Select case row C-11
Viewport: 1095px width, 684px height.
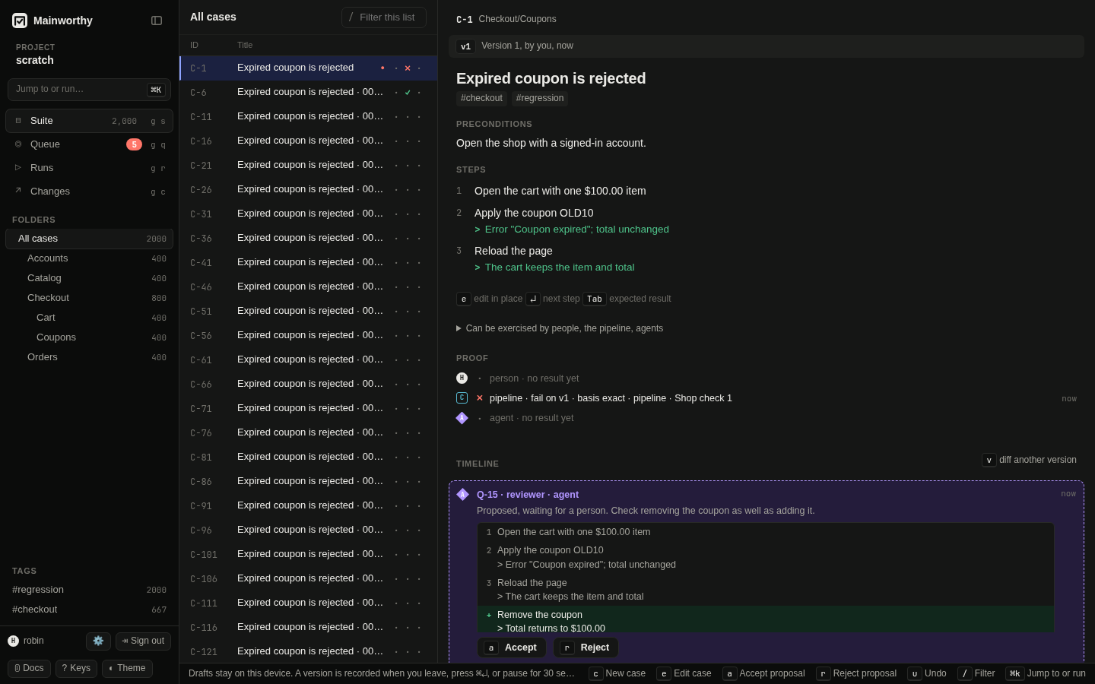pos(309,117)
